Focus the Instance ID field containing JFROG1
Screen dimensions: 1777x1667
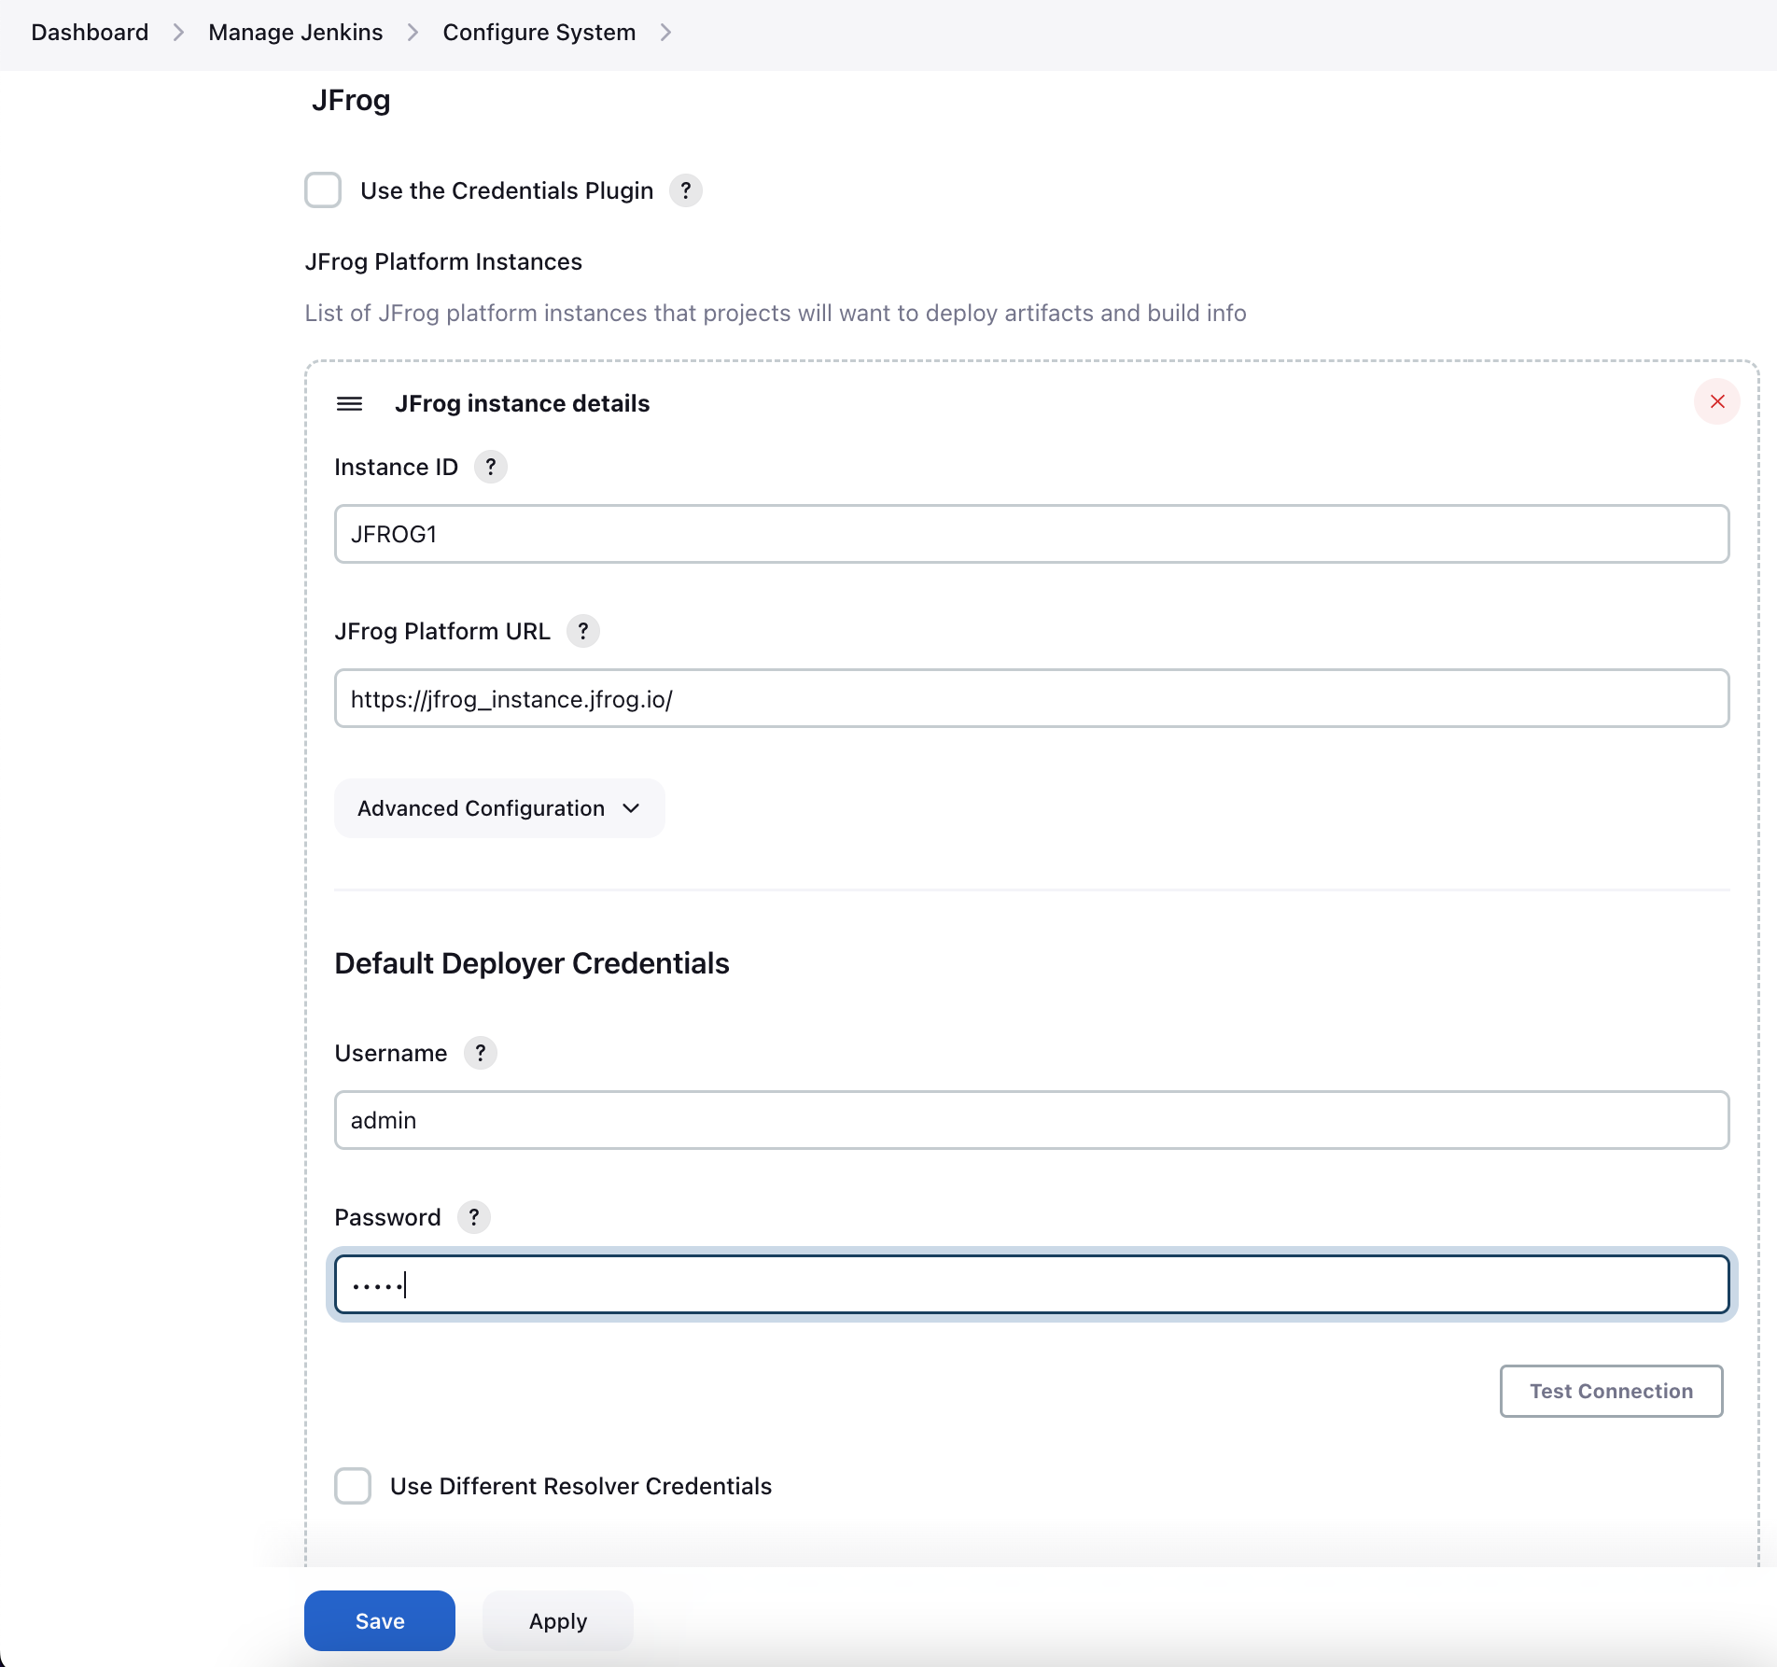point(1031,534)
